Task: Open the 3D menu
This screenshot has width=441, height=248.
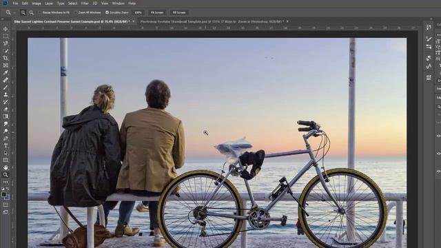Action: click(95, 3)
